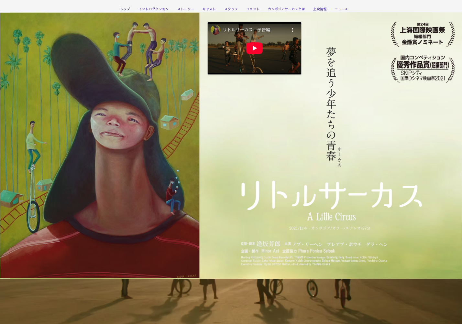Click the vertical tagline 夢を追う少年たちの青春
This screenshot has height=324, width=462.
click(x=331, y=104)
